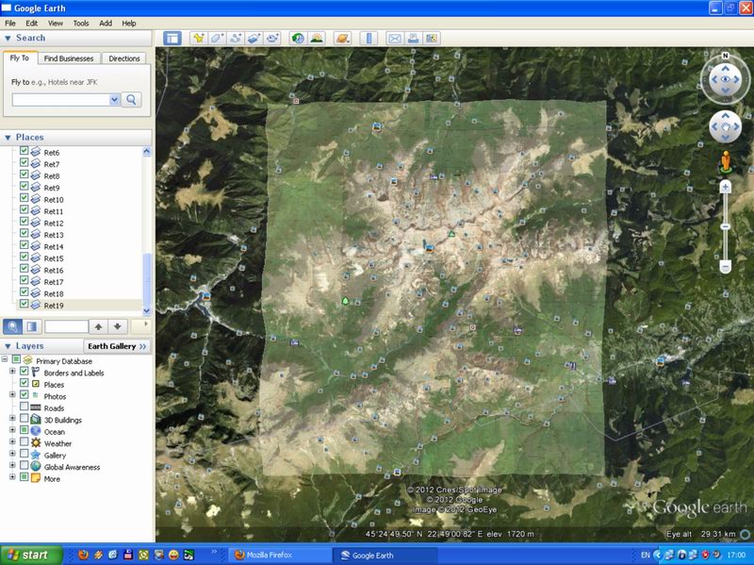
Task: Show historical imagery clock icon
Action: 298,38
